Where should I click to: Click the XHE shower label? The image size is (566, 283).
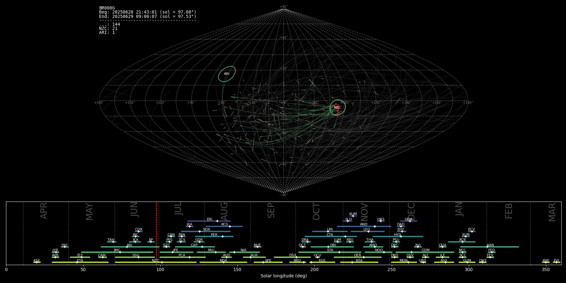(546, 261)
